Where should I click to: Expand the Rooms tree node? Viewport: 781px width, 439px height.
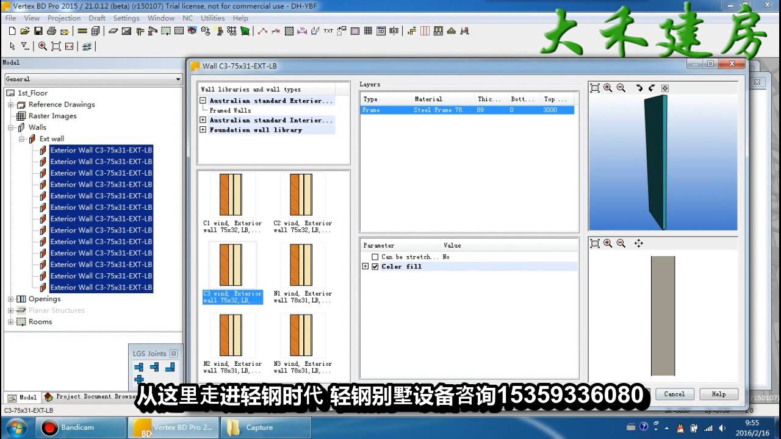tap(10, 322)
